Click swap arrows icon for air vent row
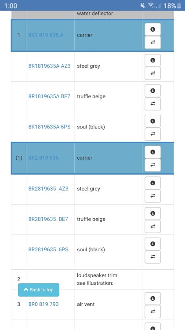The width and height of the screenshot is (185, 330). coord(152,311)
